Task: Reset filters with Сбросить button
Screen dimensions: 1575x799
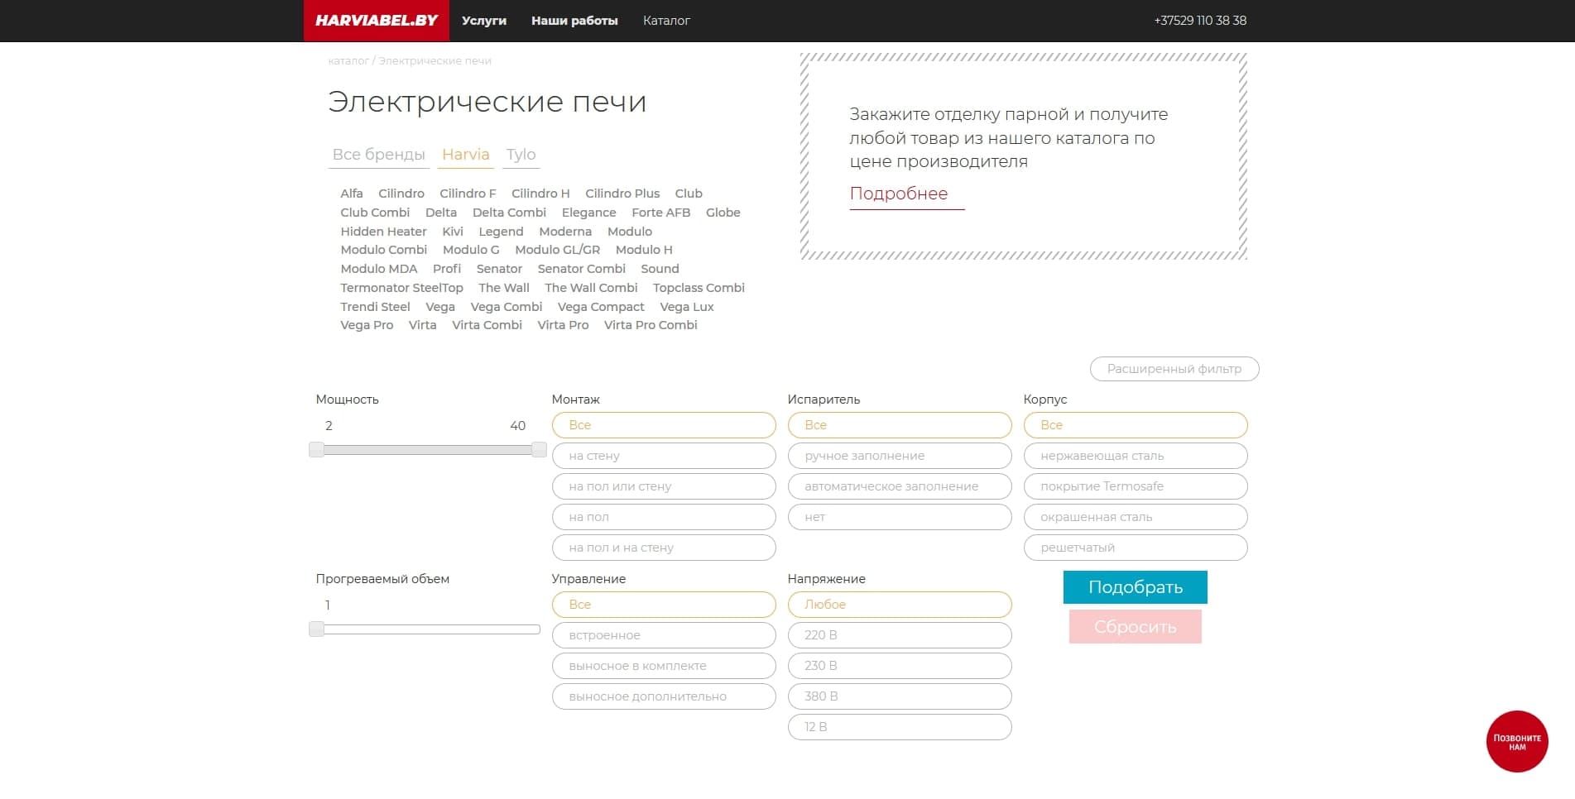Action: point(1136,627)
